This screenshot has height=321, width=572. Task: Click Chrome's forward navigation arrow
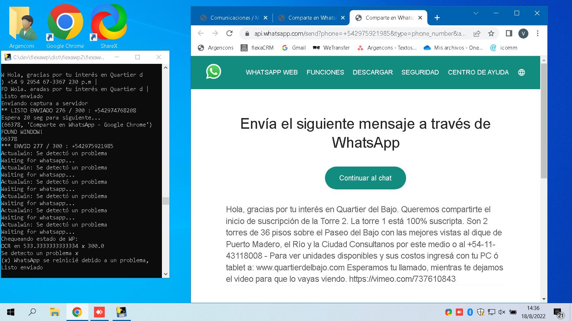(x=215, y=33)
